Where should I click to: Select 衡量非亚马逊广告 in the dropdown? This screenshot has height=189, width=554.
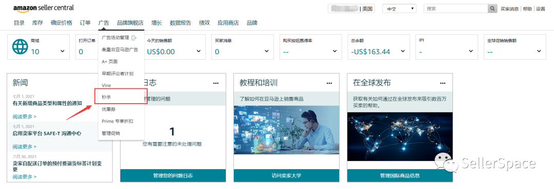(x=120, y=50)
